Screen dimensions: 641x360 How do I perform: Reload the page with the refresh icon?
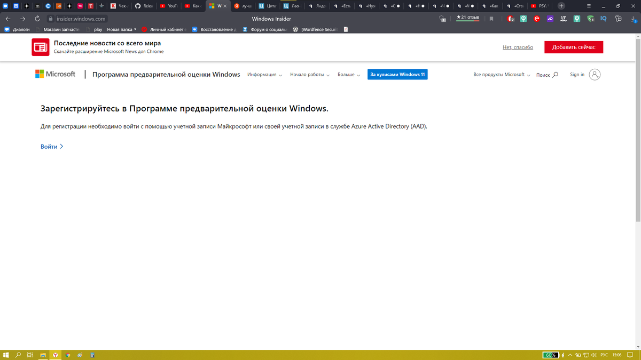37,19
